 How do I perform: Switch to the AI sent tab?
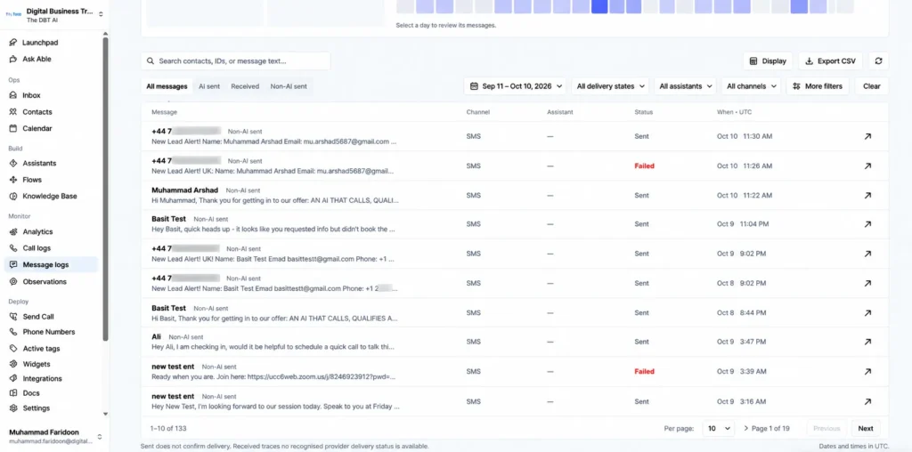[x=209, y=86]
